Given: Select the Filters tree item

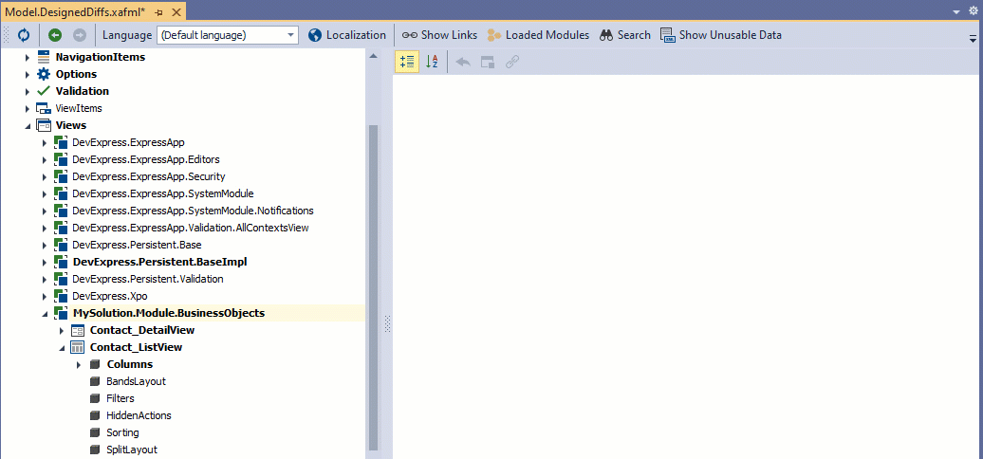Looking at the screenshot, I should pyautogui.click(x=121, y=398).
